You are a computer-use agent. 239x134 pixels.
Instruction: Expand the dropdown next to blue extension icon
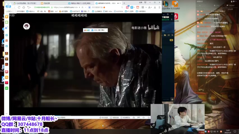[x=134, y=7]
